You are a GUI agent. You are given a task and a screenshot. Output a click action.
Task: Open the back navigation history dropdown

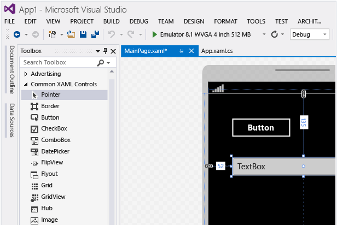(x=26, y=34)
